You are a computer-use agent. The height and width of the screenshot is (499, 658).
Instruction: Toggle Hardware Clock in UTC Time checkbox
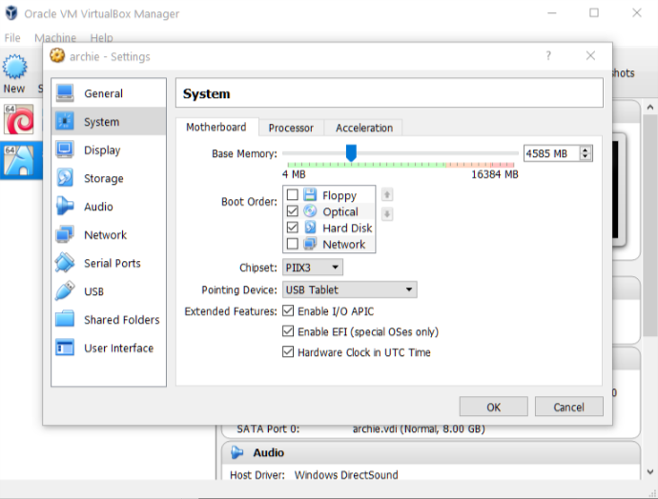click(288, 352)
